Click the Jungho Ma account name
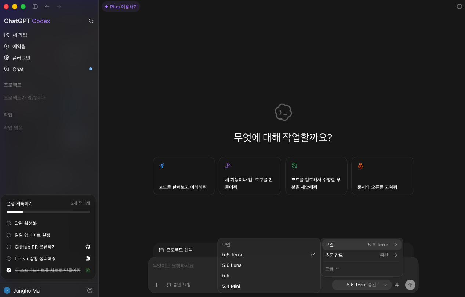 [26, 291]
